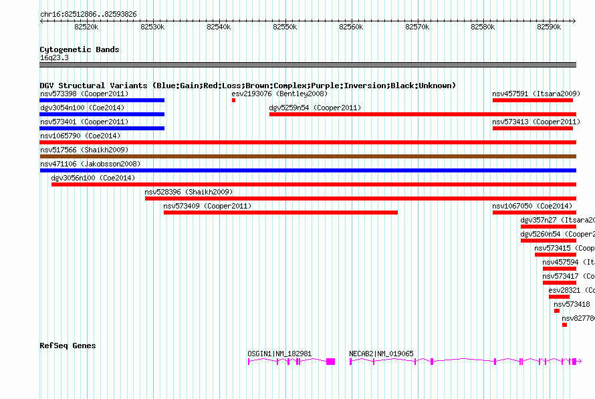
Task: Click the 82590k ruler tick label
Action: (549, 27)
